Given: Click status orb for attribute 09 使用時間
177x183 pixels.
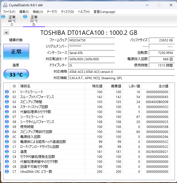Looking at the screenshot, I should click(7, 127).
